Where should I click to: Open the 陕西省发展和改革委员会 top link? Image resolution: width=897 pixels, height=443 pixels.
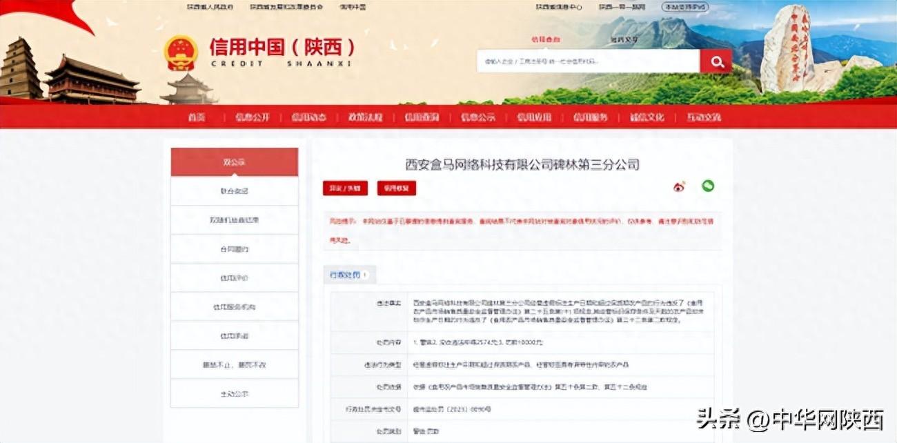point(286,7)
